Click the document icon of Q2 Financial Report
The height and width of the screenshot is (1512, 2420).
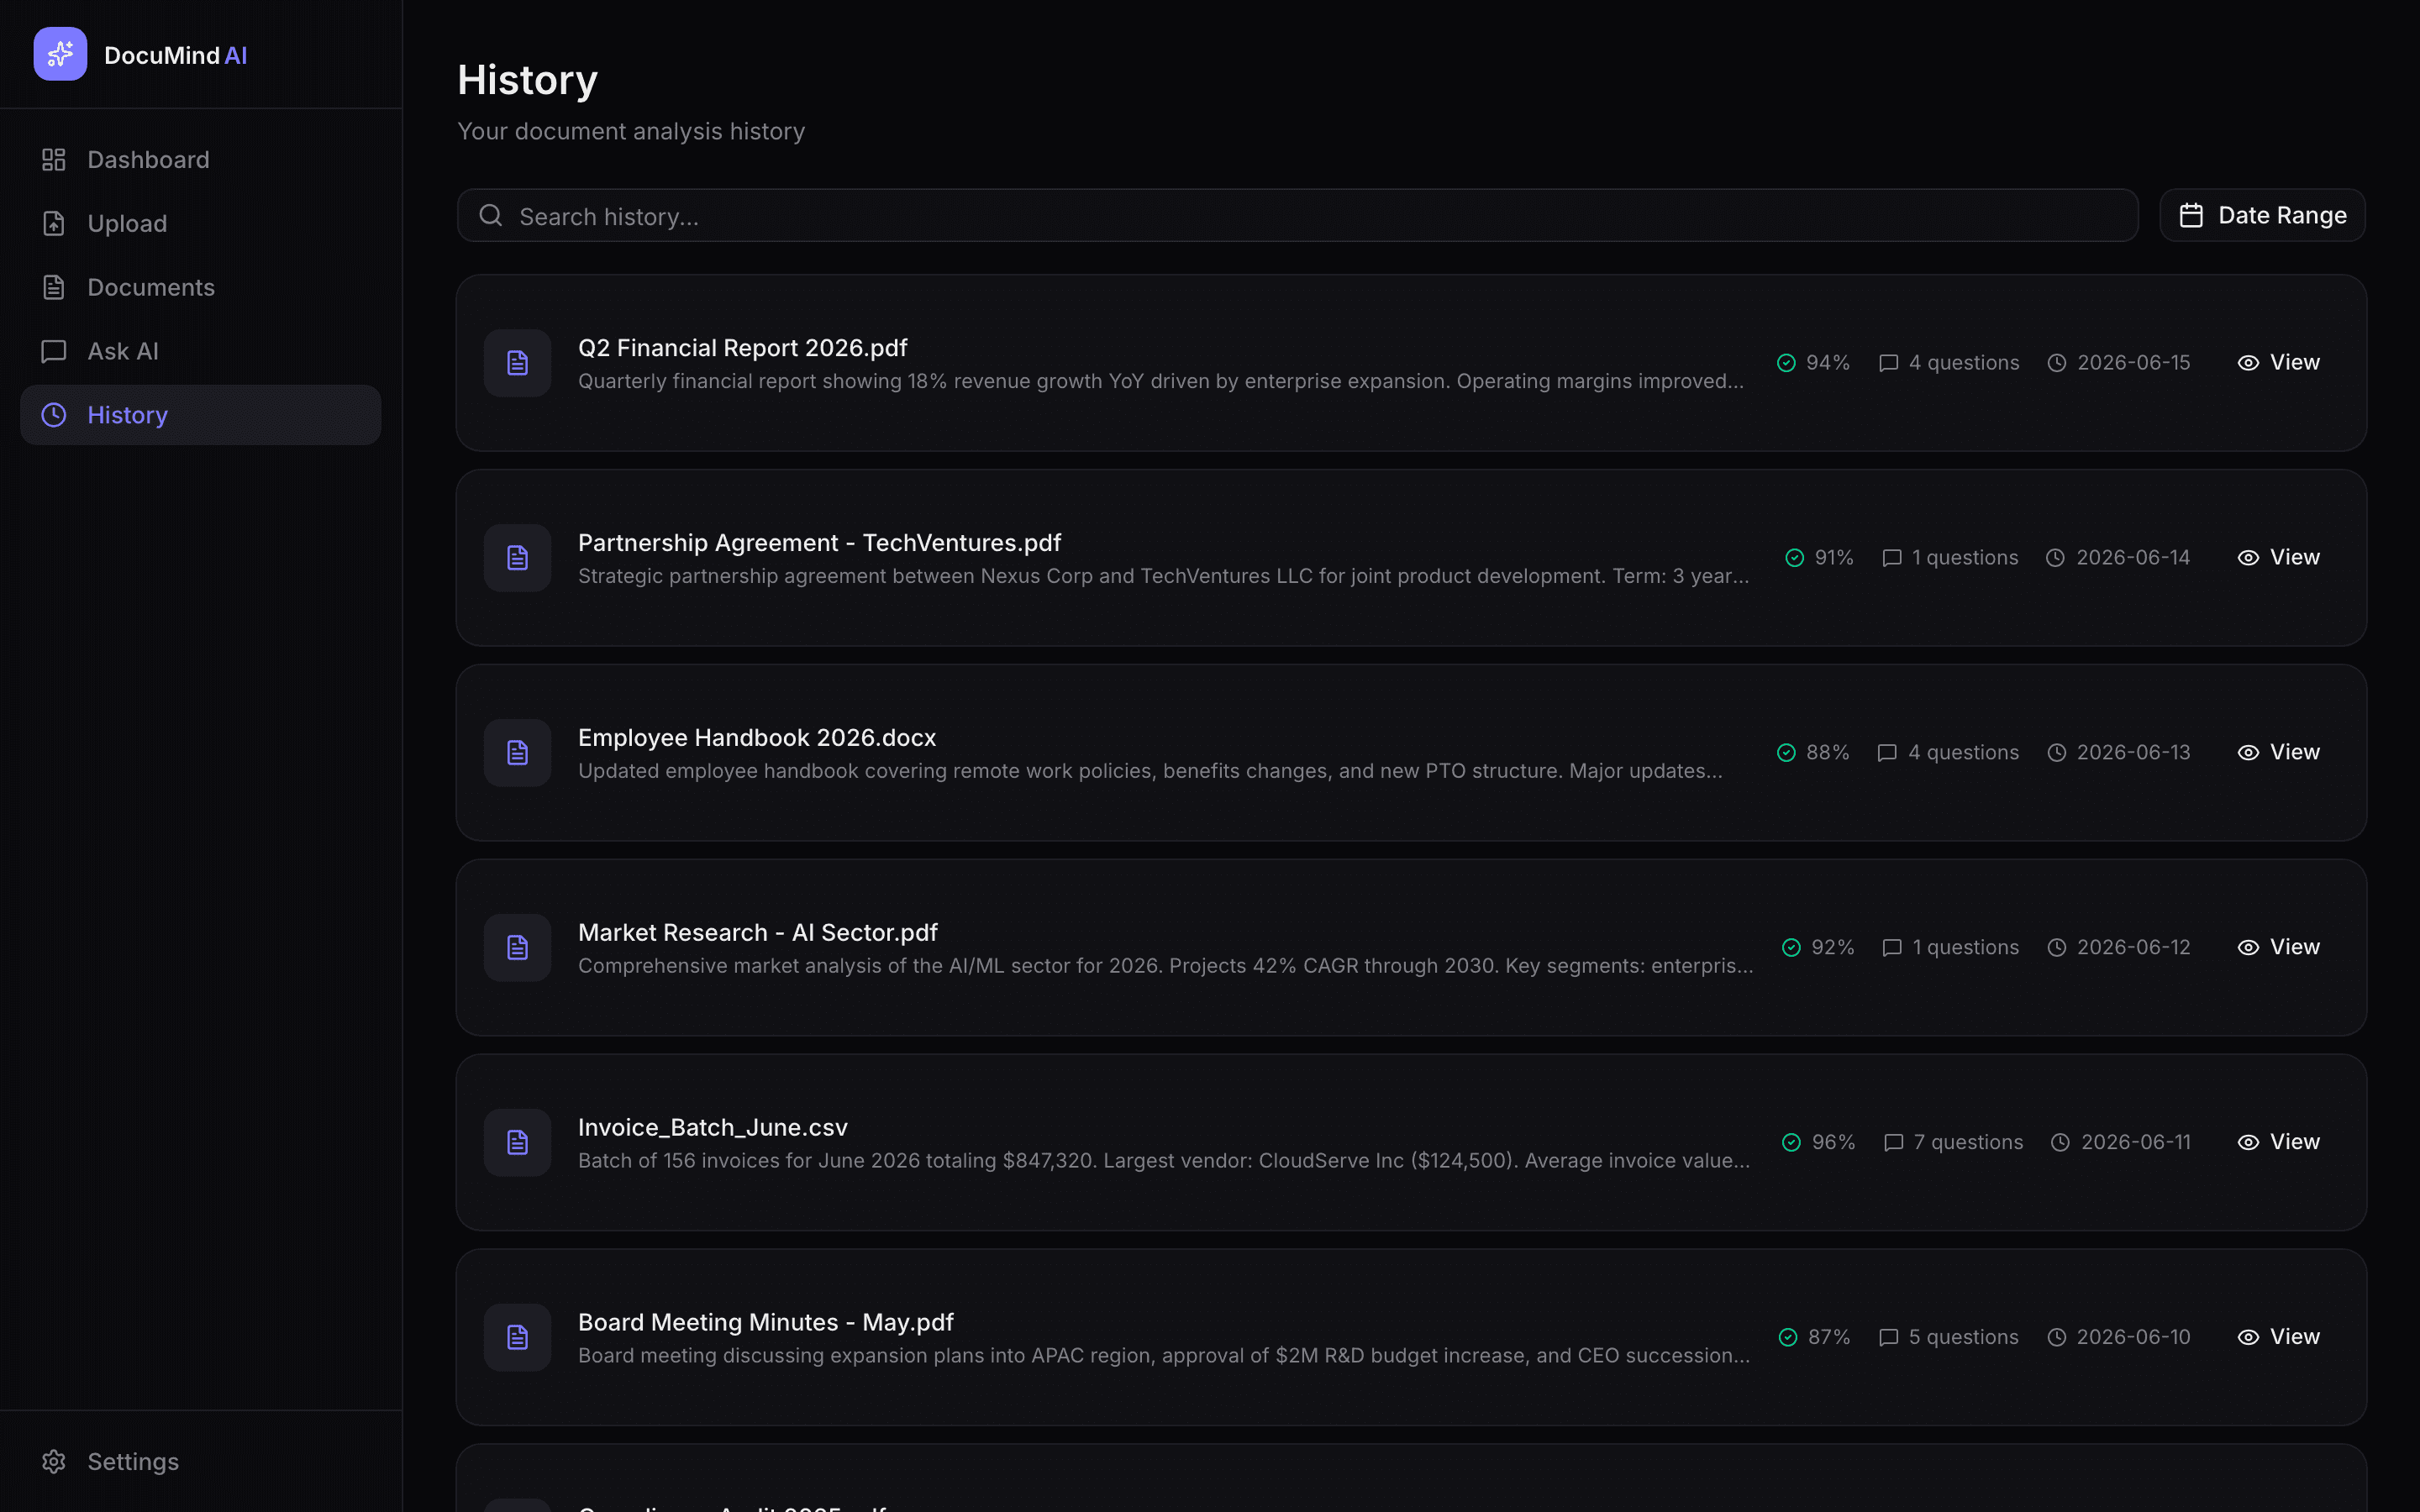coord(517,363)
